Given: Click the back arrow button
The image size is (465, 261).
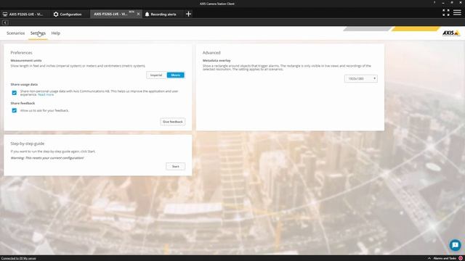Looking at the screenshot, I should click(x=5, y=22).
